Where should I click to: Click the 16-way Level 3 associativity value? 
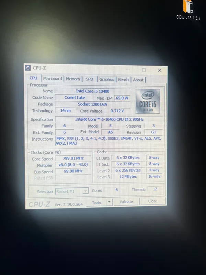coord(154,176)
